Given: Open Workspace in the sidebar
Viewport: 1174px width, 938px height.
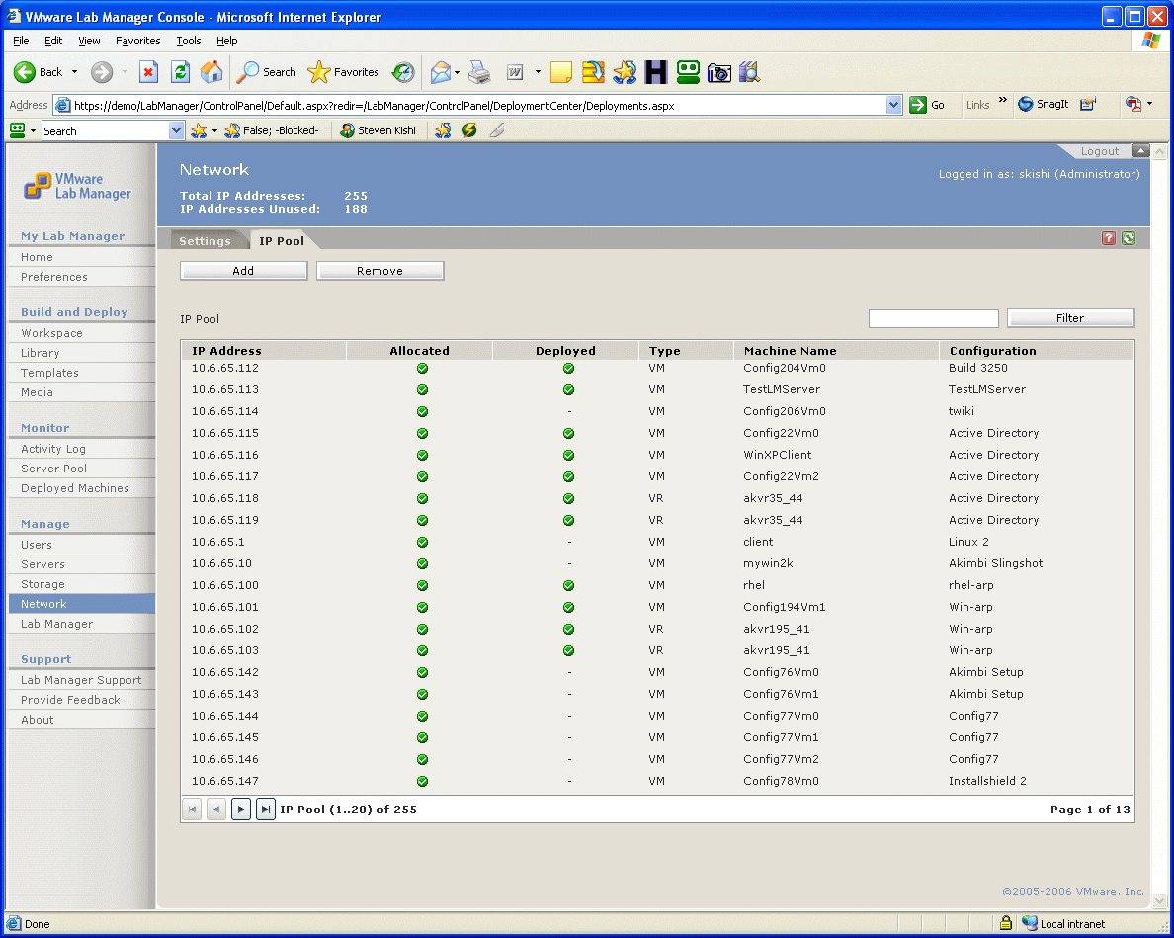Looking at the screenshot, I should (x=51, y=333).
